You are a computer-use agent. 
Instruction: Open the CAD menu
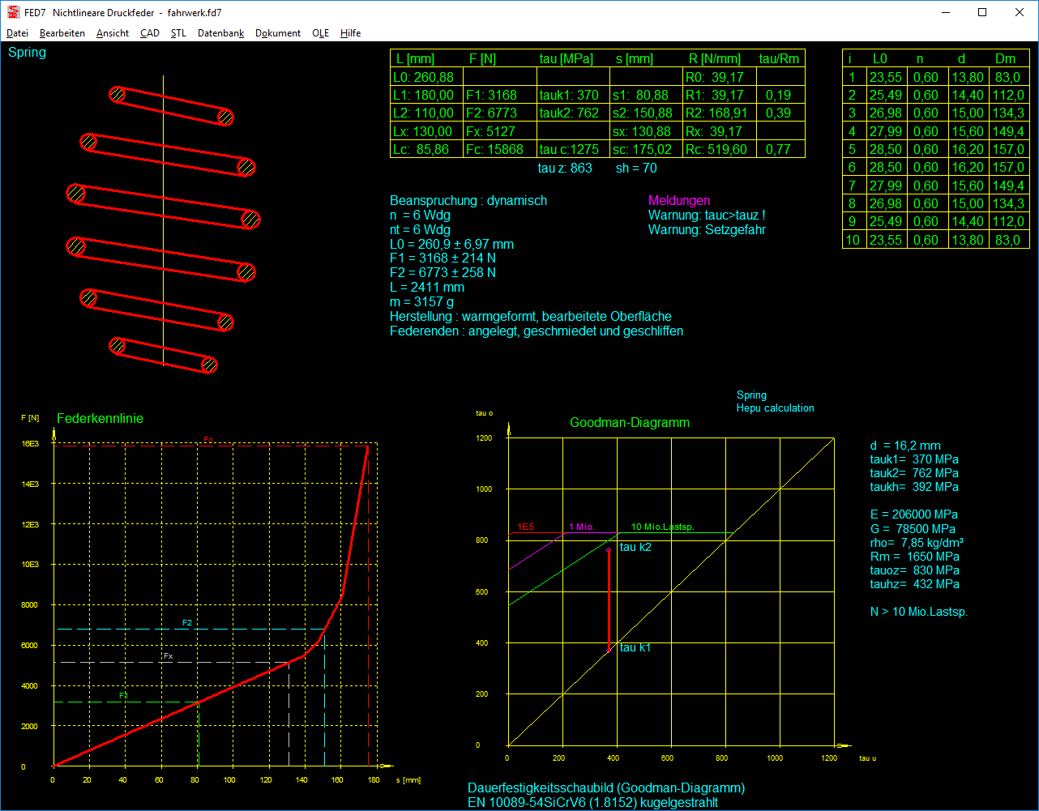pyautogui.click(x=150, y=33)
